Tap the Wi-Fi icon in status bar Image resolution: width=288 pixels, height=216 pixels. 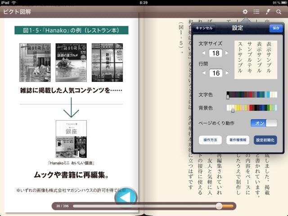[x=14, y=3]
